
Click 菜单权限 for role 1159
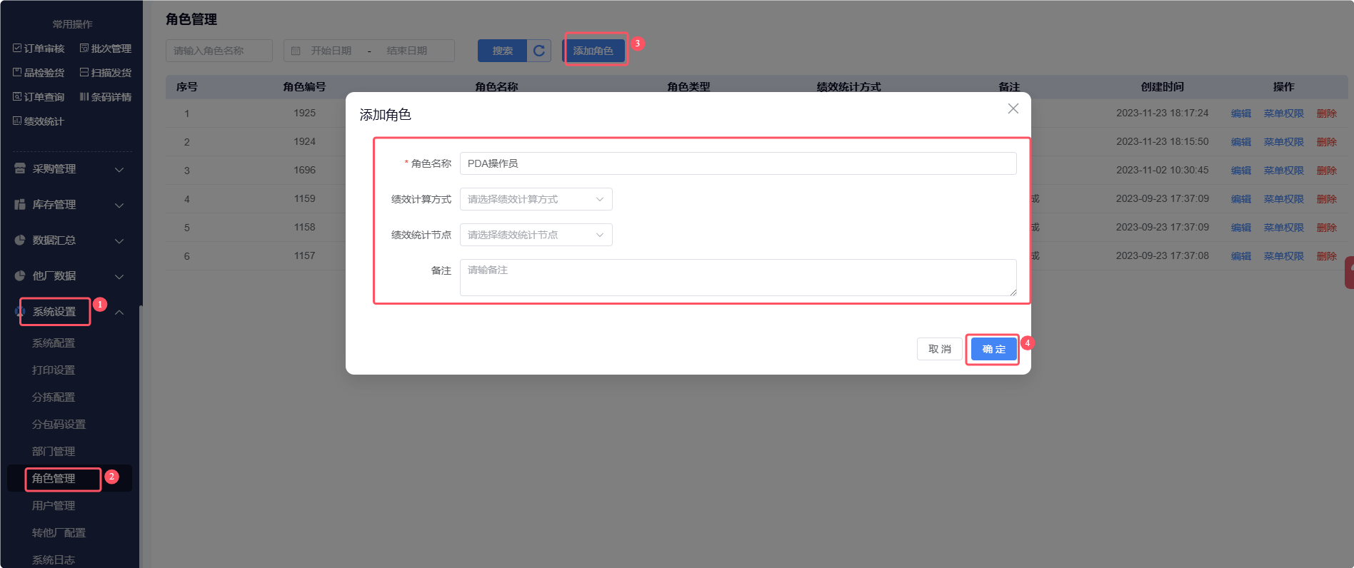[x=1283, y=199]
